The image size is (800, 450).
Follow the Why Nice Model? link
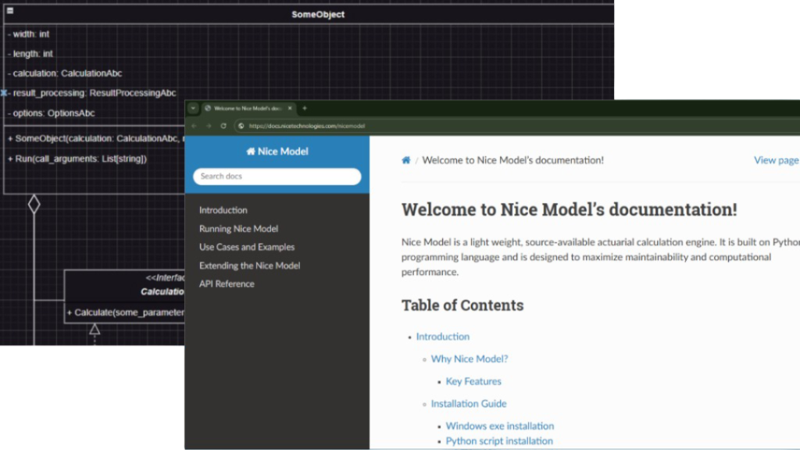pos(469,359)
